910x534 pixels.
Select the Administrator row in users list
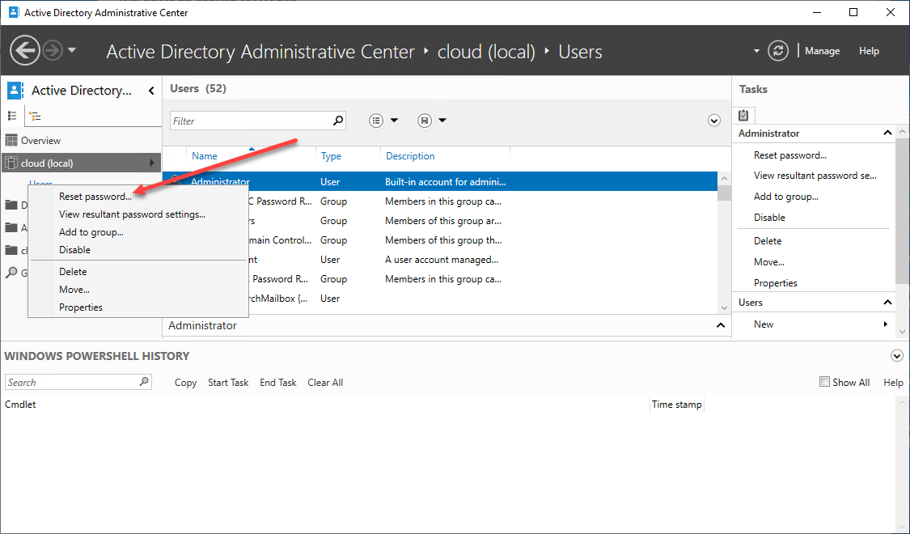[x=440, y=182]
